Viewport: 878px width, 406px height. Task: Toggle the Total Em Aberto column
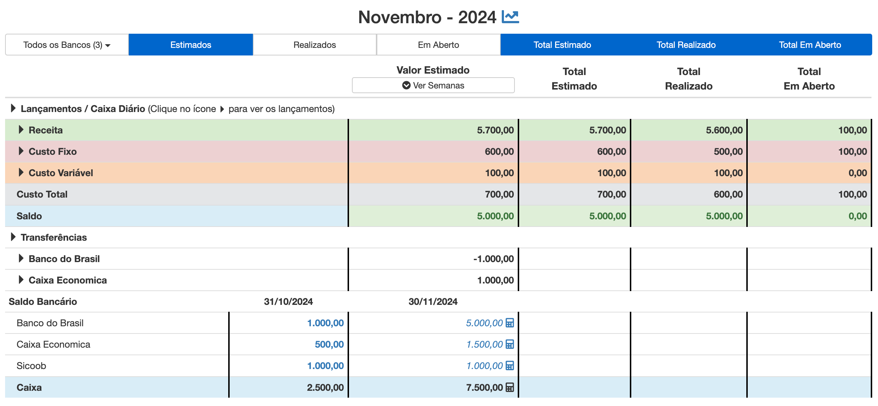[810, 45]
